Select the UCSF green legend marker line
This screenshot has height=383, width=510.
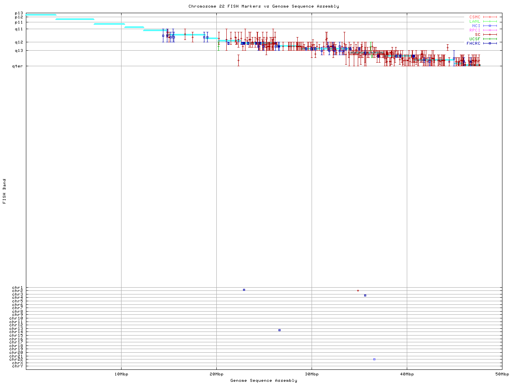pos(490,39)
